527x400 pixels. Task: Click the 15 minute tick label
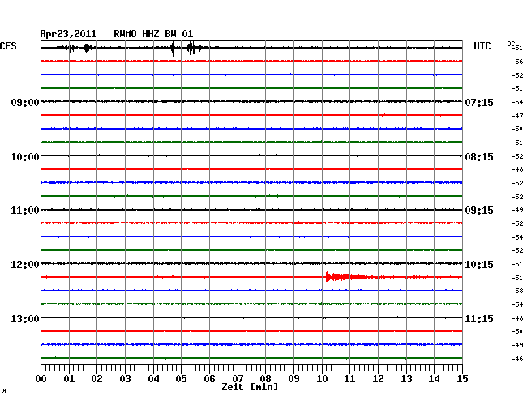tap(462, 379)
